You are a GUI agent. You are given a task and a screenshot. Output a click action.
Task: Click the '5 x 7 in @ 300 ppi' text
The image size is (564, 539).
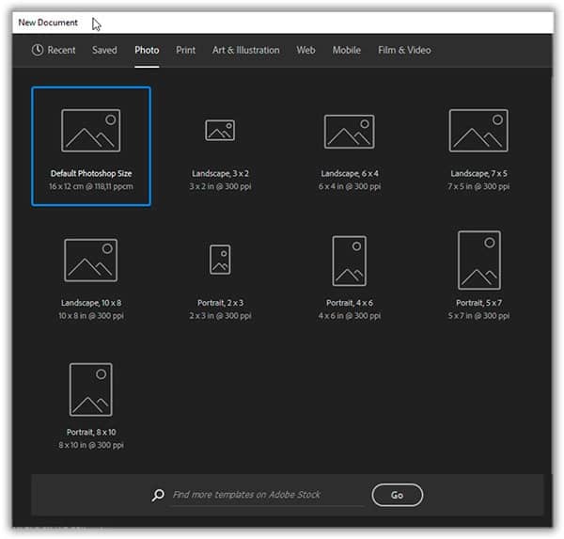tap(478, 316)
